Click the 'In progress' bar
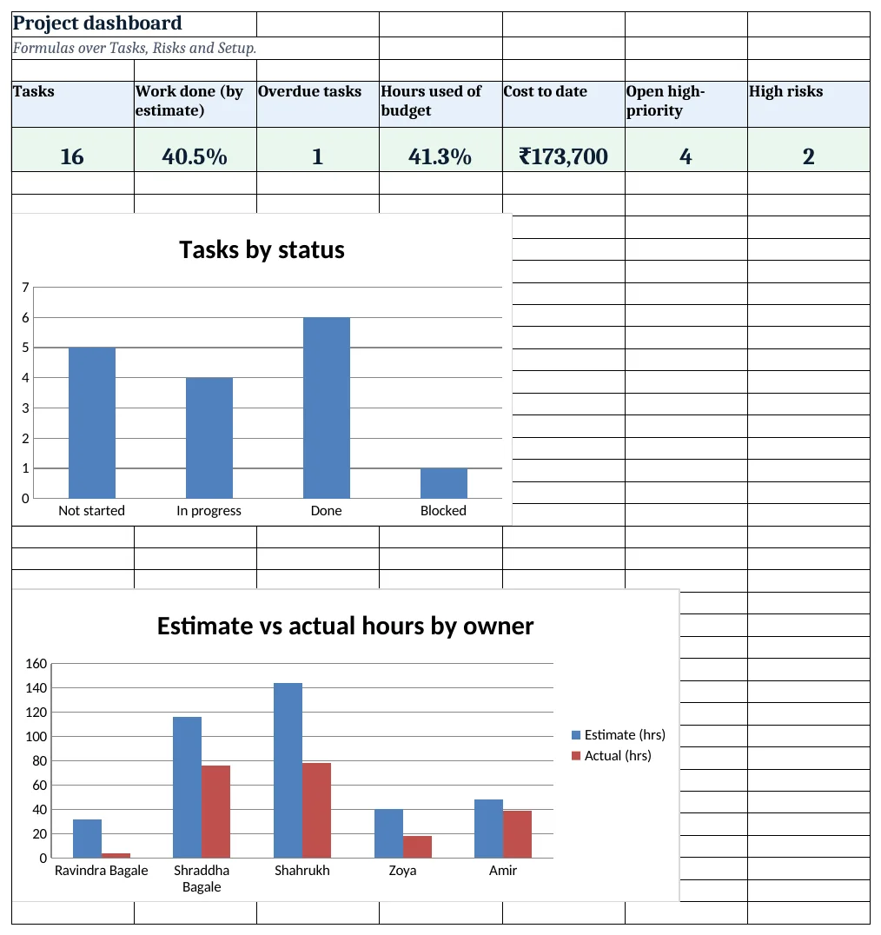 click(209, 438)
